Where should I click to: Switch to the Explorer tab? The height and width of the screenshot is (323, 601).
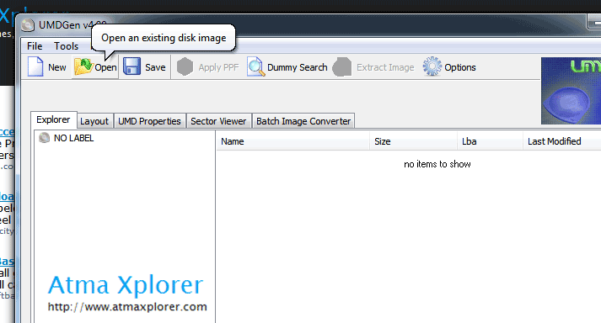point(53,119)
